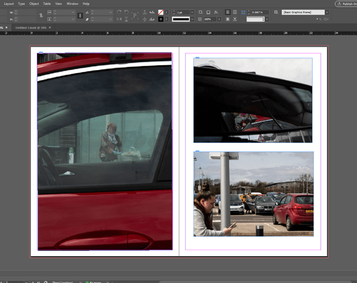Click the drop shadow icon in control bar
Screen dimensions: 357x283
(208, 12)
